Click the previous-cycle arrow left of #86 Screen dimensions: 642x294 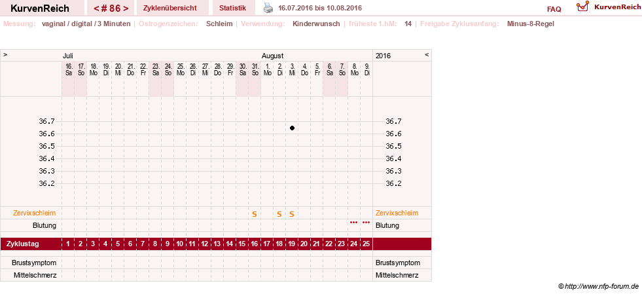(96, 9)
